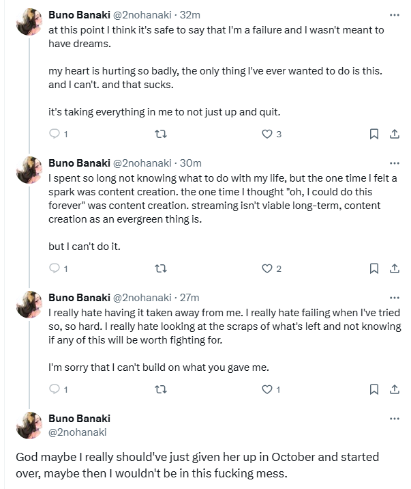The width and height of the screenshot is (411, 489).
Task: Like the 27m tweet with 1 like
Action: (x=268, y=390)
